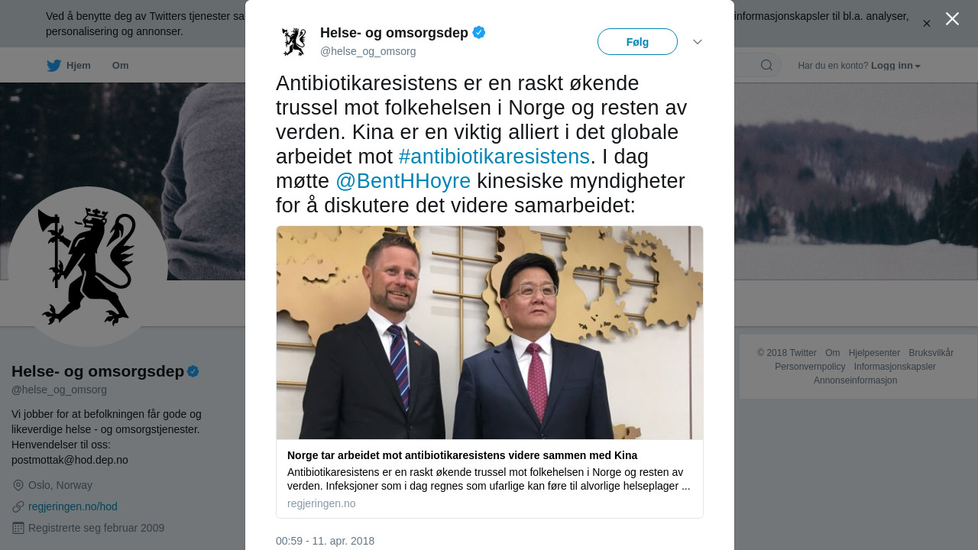Open the Personvernpolicy footer link
This screenshot has height=550, width=978.
pos(810,367)
